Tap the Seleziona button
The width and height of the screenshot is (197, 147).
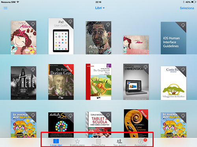click(187, 8)
